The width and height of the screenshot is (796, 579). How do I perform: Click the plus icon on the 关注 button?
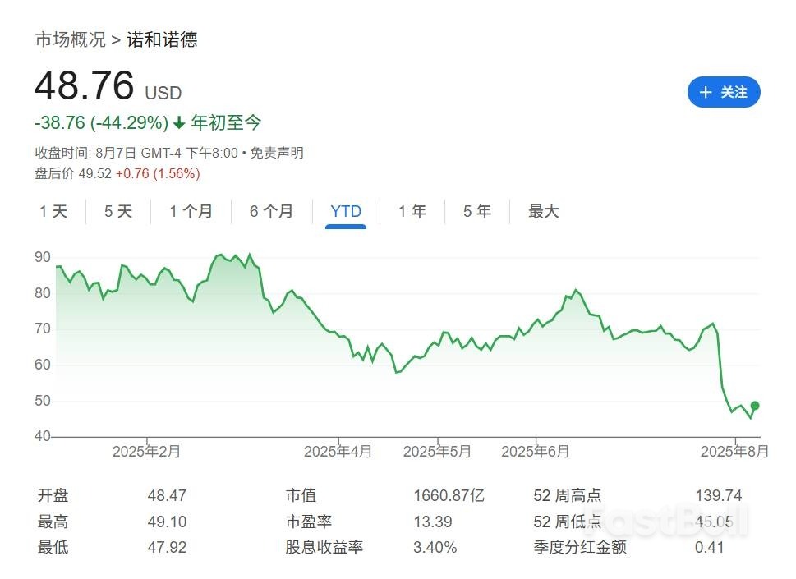coord(705,93)
